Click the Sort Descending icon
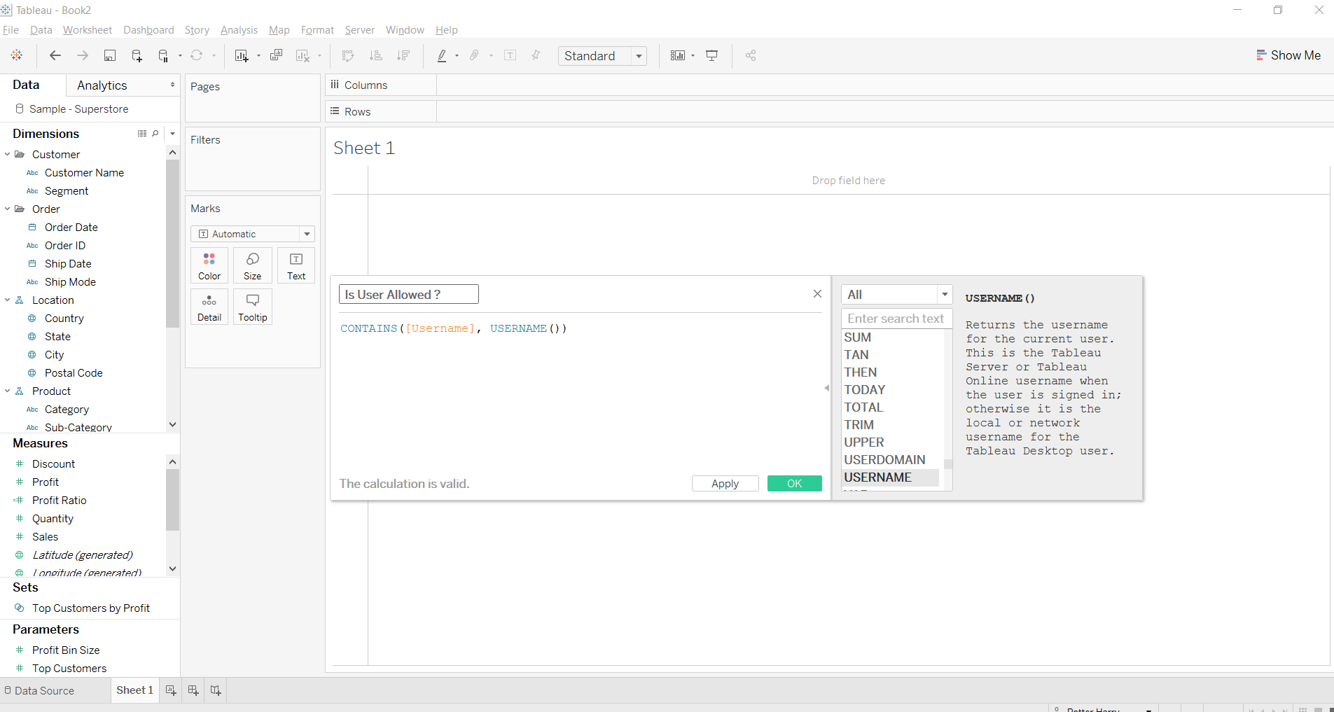Image resolution: width=1334 pixels, height=712 pixels. pyautogui.click(x=403, y=55)
